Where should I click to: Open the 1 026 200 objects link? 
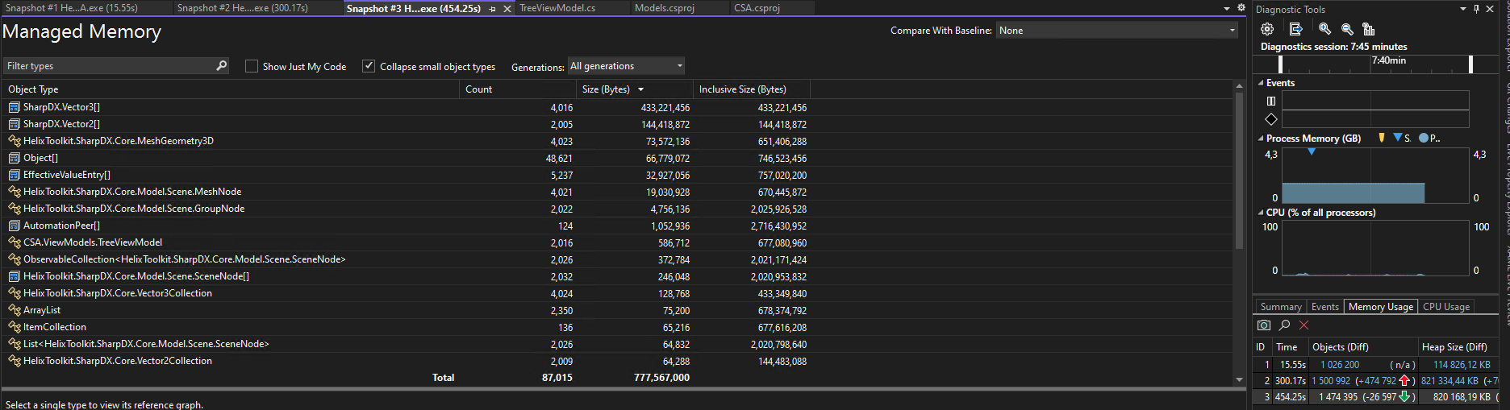(1340, 365)
